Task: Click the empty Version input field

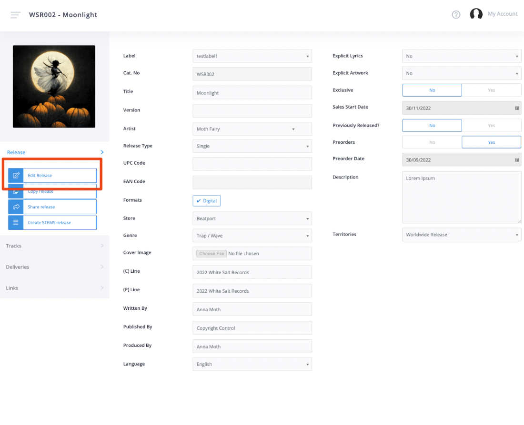Action: 252,111
